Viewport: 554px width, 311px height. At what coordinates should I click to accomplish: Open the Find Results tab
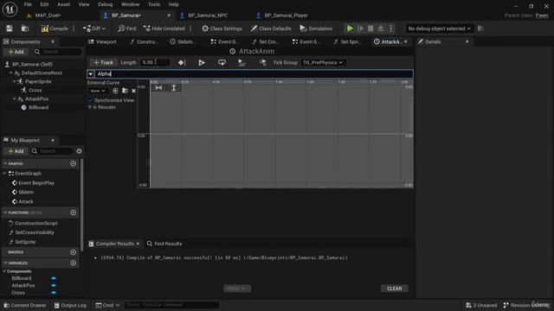pyautogui.click(x=164, y=244)
